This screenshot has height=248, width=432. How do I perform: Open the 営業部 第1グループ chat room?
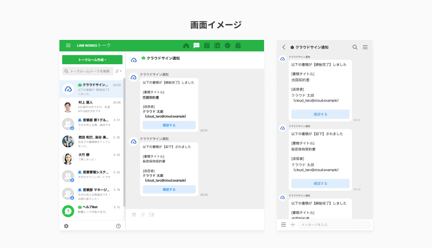click(91, 124)
